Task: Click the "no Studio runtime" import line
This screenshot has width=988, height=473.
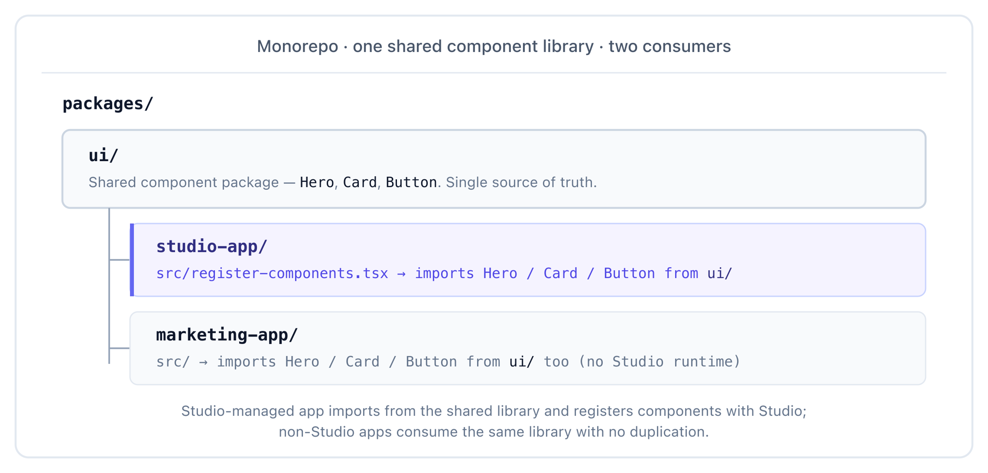Action: click(448, 361)
